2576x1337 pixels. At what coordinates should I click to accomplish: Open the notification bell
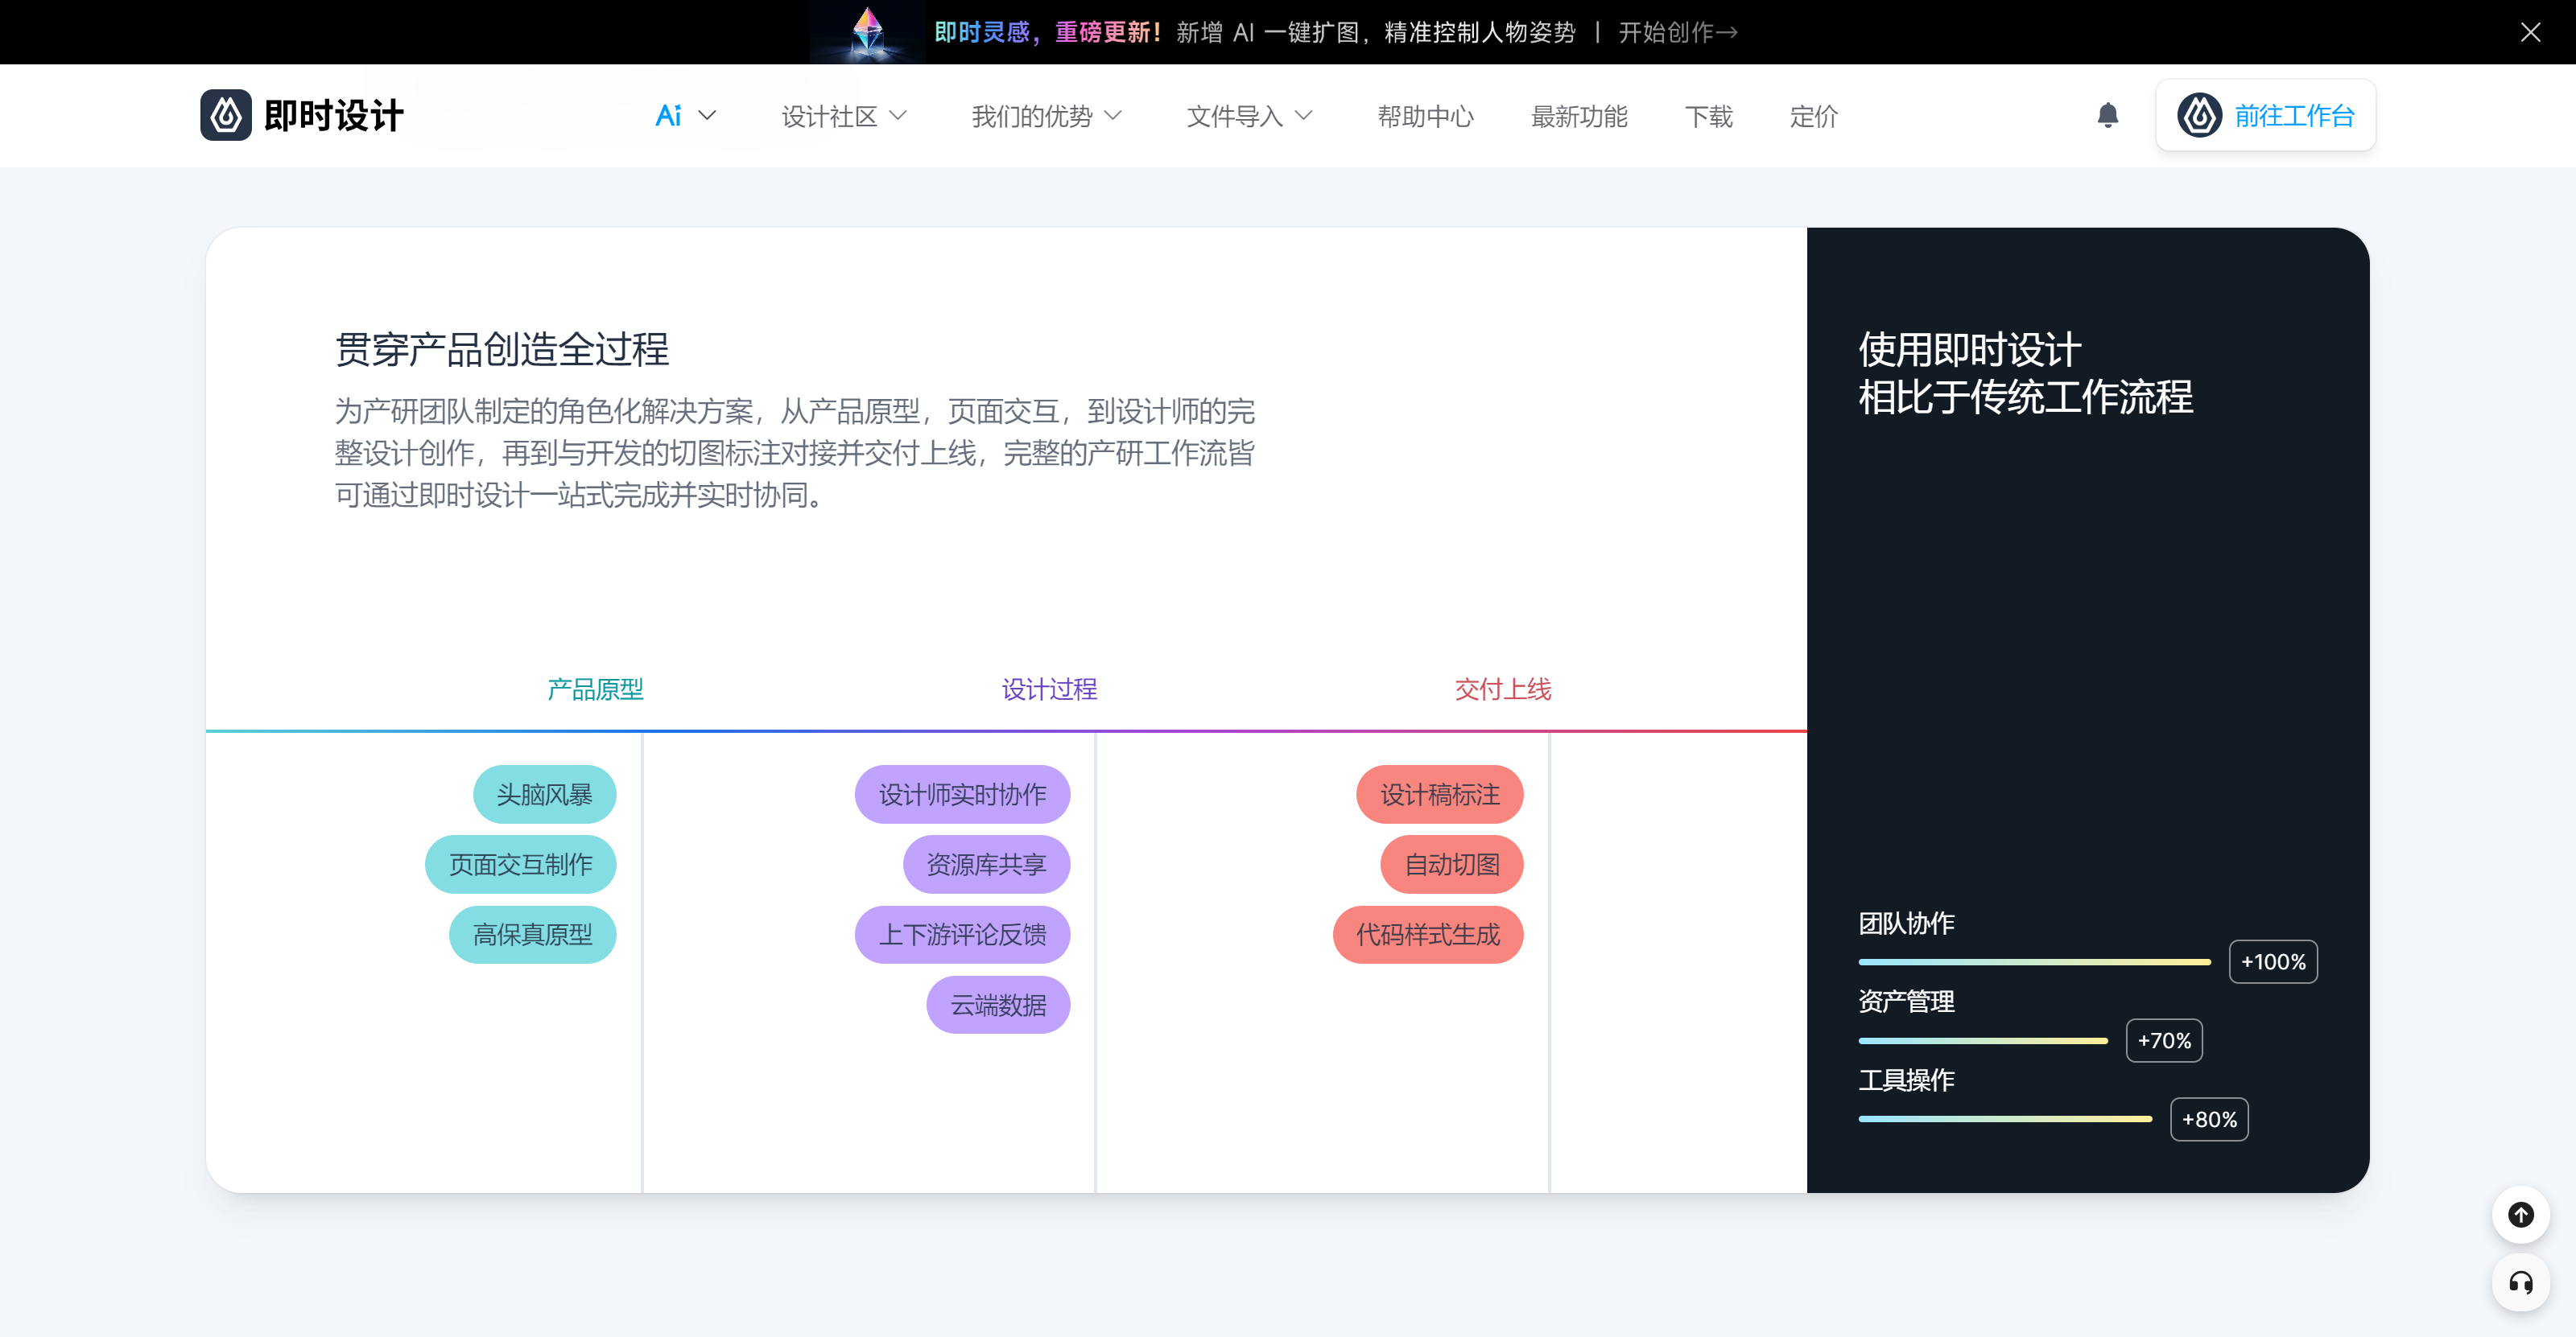[x=2108, y=115]
